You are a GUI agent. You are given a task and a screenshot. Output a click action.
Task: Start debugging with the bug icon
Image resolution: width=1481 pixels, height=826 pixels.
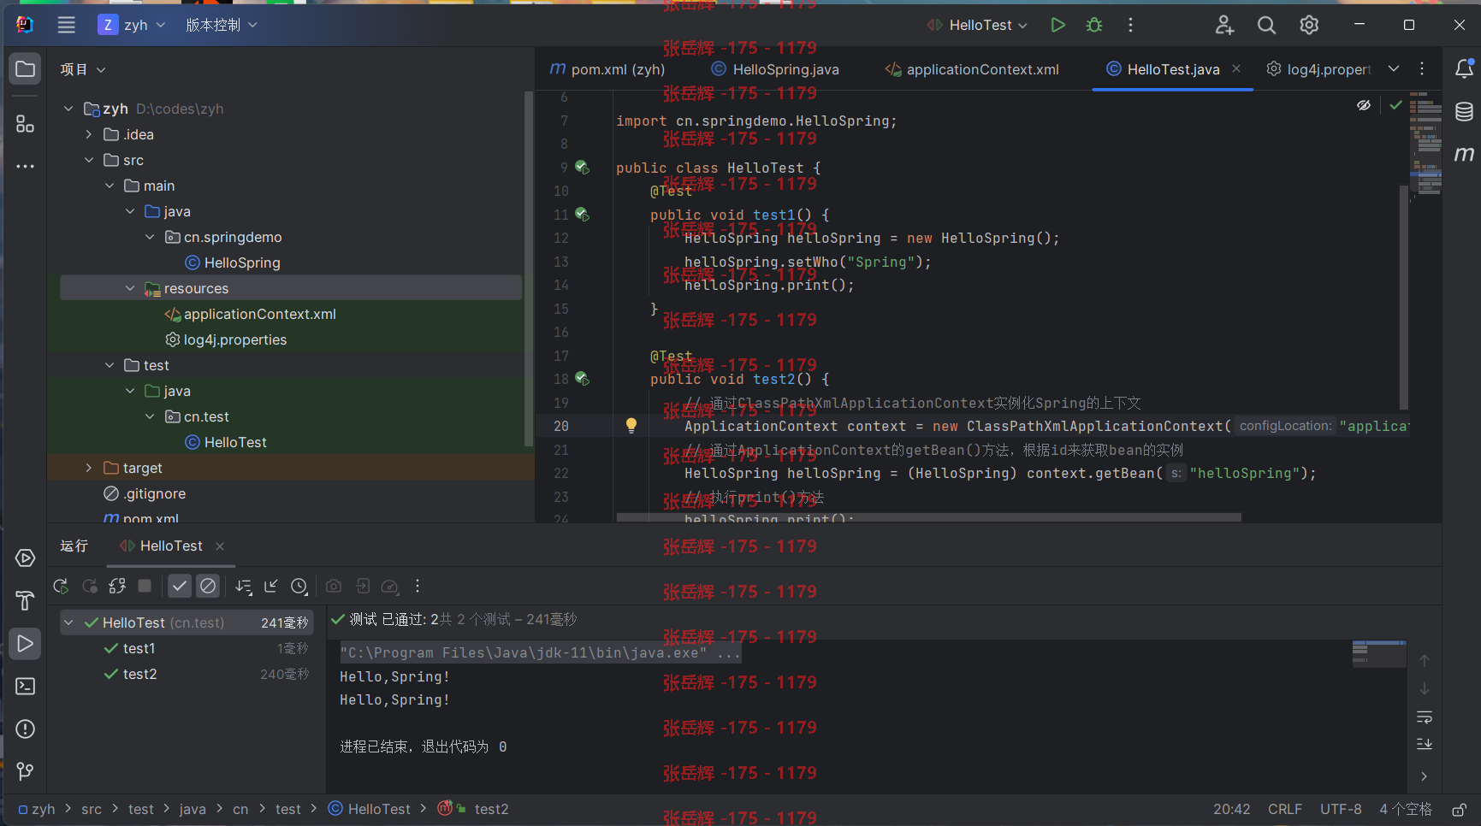pos(1094,25)
